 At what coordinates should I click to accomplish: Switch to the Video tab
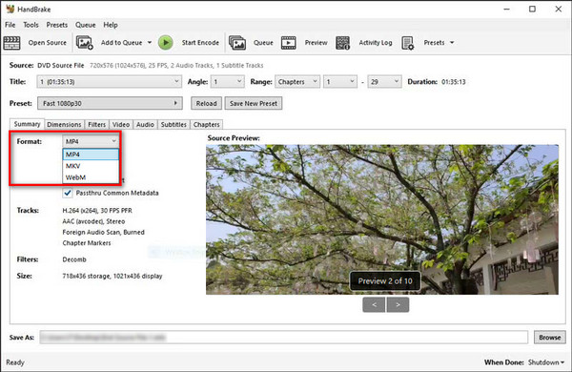pos(121,125)
